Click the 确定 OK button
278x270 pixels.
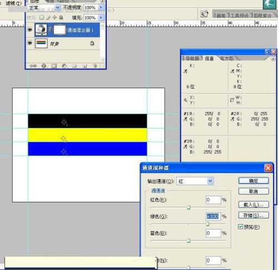click(x=254, y=181)
